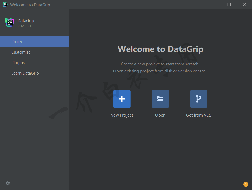Click the 2021.3.1 version text
The height and width of the screenshot is (190, 252).
point(24,26)
